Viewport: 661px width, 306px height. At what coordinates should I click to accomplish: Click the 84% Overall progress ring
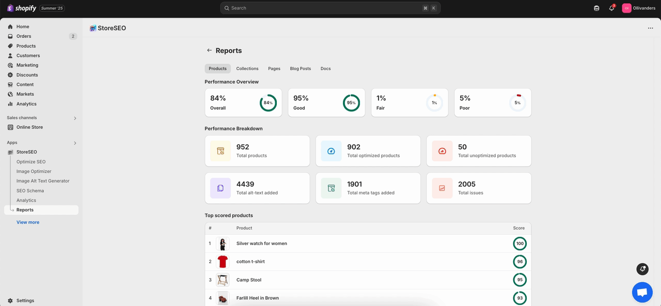[268, 103]
